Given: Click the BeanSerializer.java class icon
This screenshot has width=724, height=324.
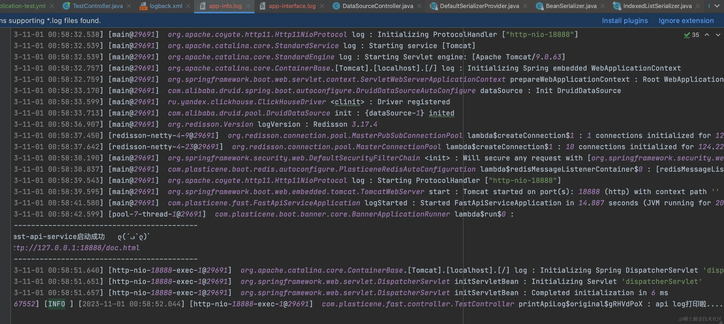Looking at the screenshot, I should [539, 6].
